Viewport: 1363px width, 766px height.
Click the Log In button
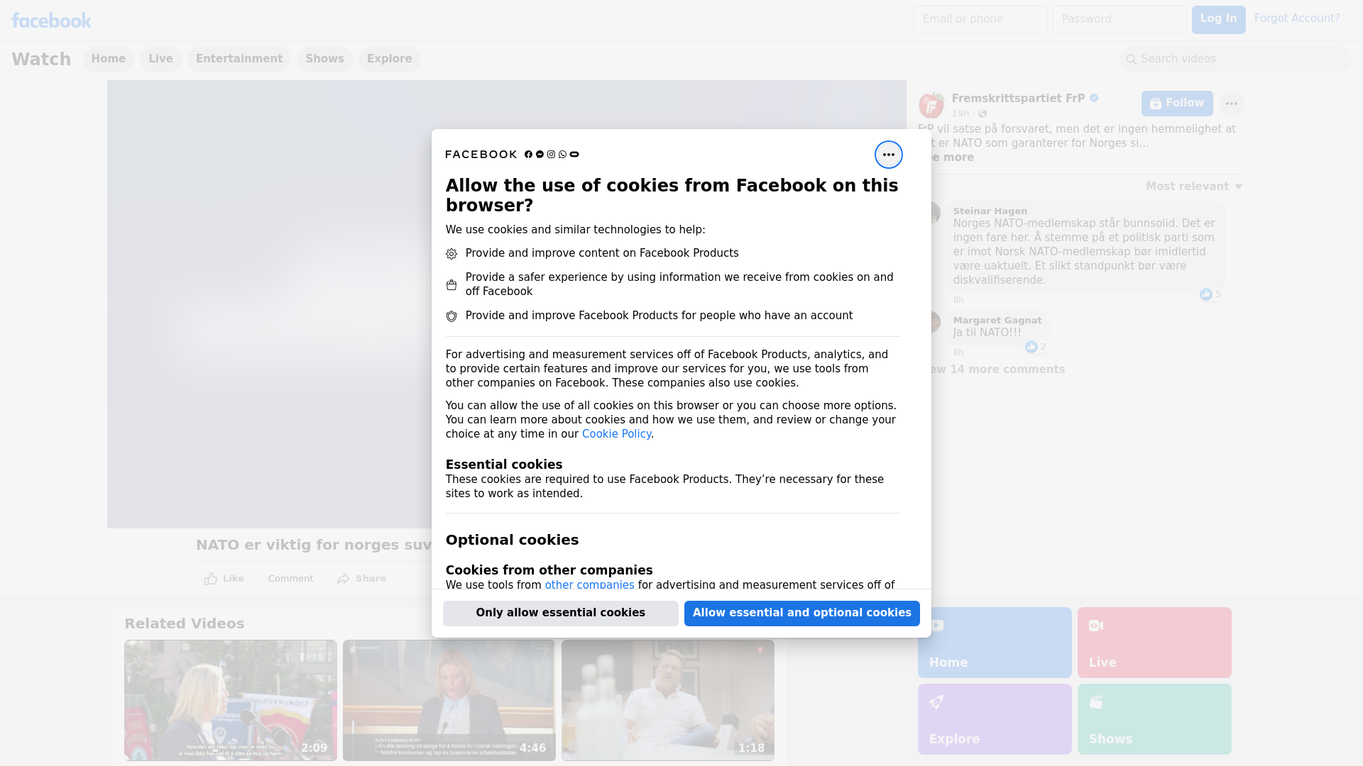tap(1218, 20)
